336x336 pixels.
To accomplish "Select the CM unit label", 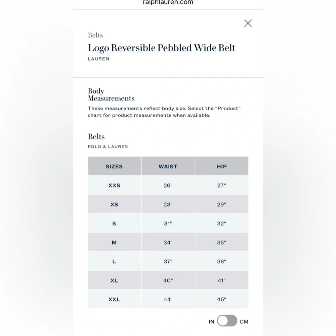I will click(244, 322).
